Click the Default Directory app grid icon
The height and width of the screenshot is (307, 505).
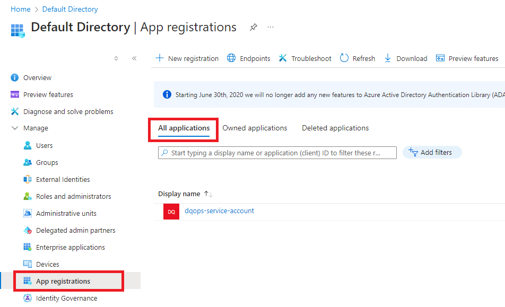[x=18, y=31]
